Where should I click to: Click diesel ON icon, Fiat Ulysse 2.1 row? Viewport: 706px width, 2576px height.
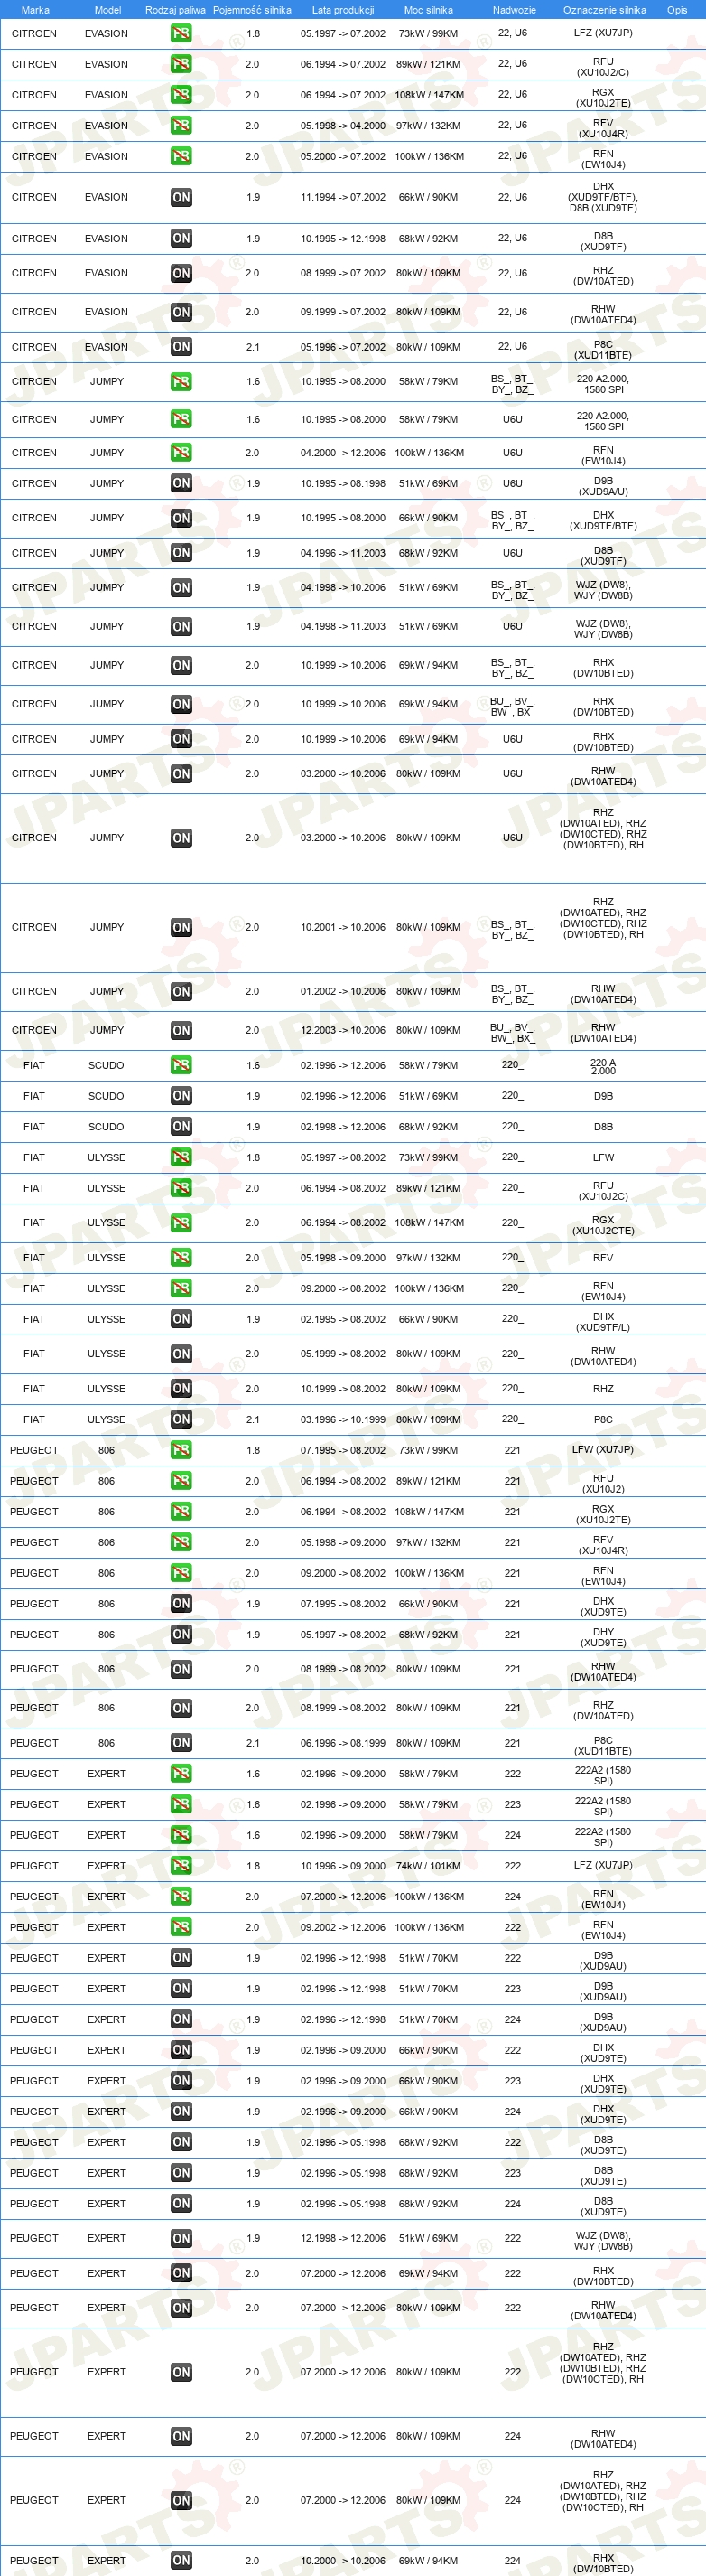click(x=181, y=1420)
